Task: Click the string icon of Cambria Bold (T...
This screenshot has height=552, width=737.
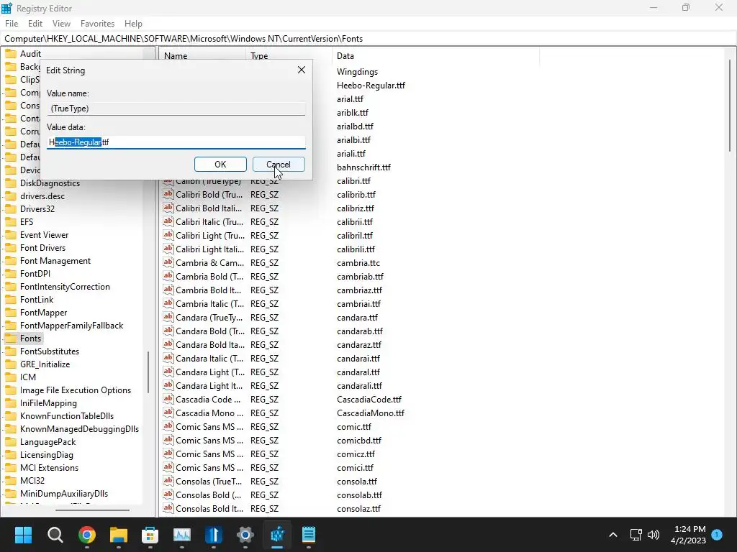Action: coord(168,275)
